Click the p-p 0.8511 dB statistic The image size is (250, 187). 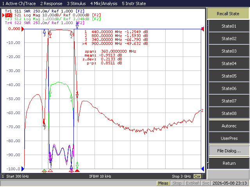coord(104,63)
